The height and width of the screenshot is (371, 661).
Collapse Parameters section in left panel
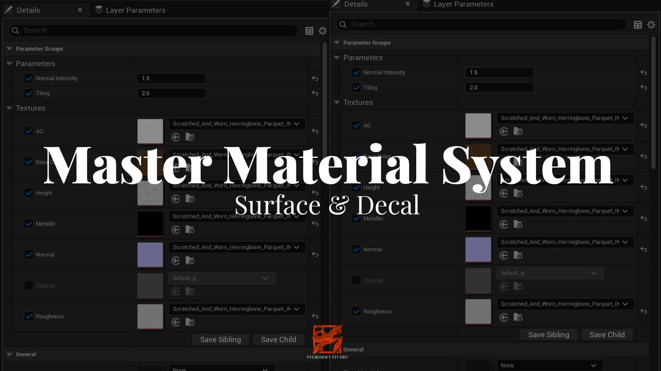pos(9,64)
